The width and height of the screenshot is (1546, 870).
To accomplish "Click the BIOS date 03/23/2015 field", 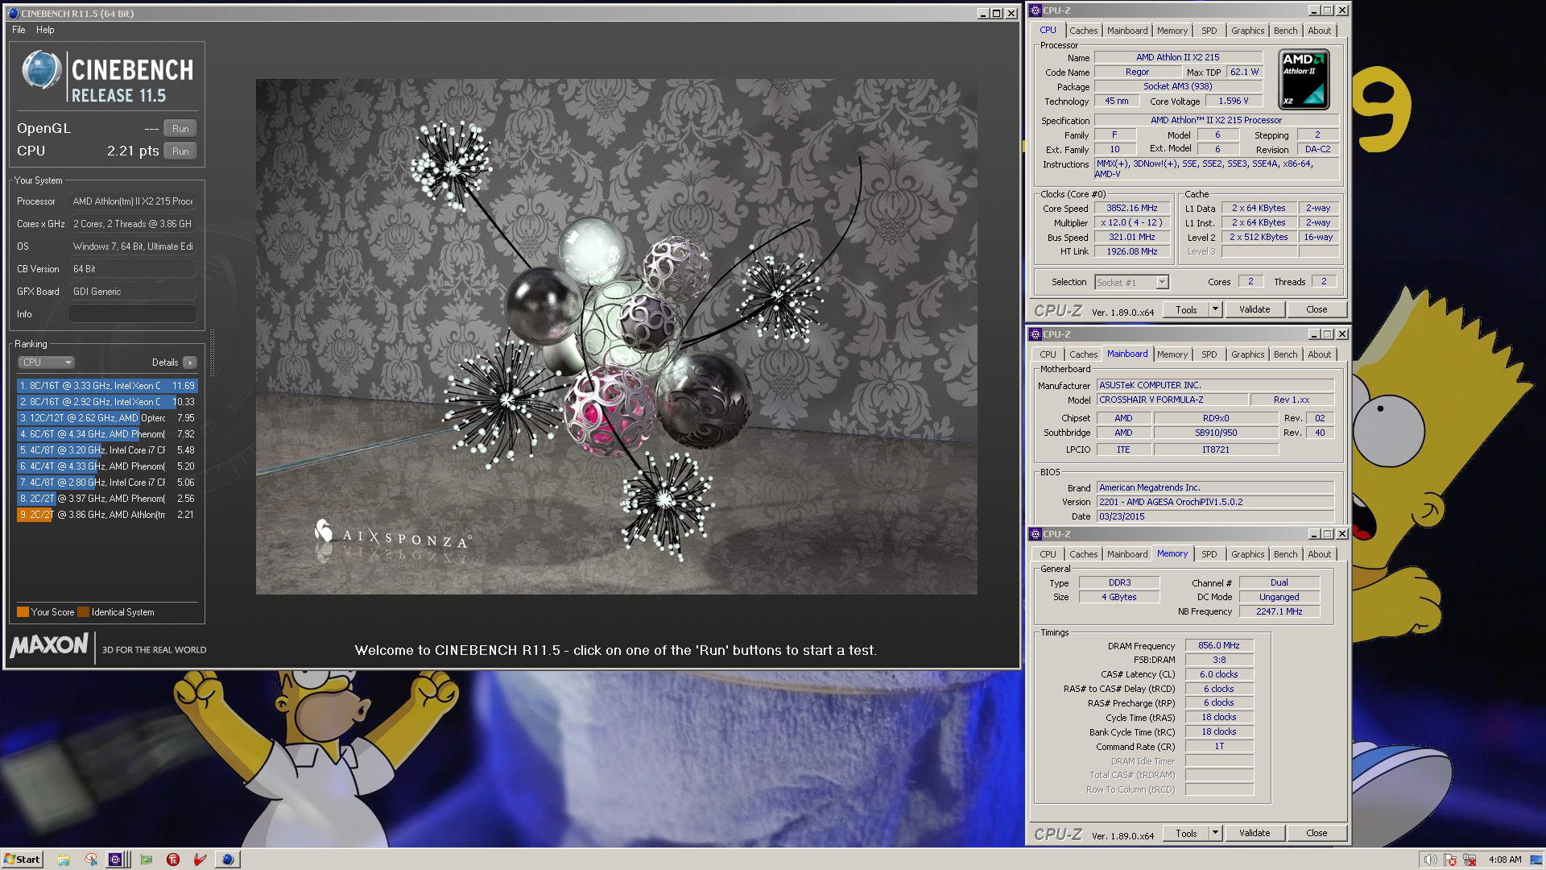I will [x=1215, y=517].
